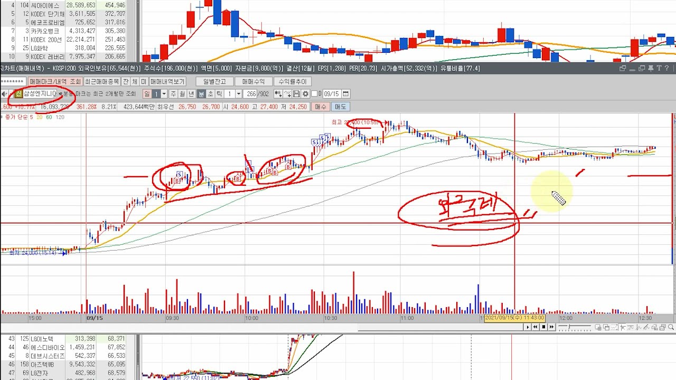
Task: Open the stock name 삼성엔지니어 search dropdown
Action: pos(40,93)
